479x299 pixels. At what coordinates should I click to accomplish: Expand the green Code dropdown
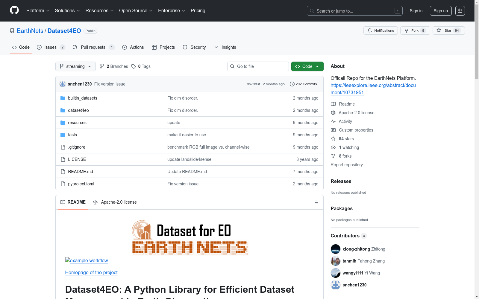(x=307, y=66)
